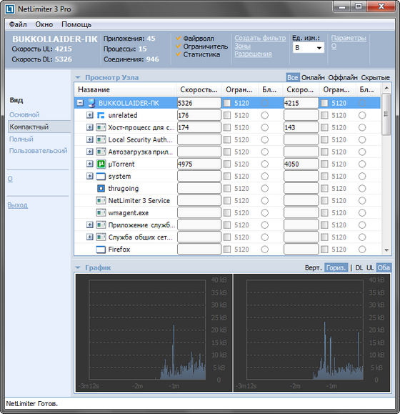Screen dimensions: 400x414
Task: Switch to the Онлайн filter tab
Action: pos(313,78)
